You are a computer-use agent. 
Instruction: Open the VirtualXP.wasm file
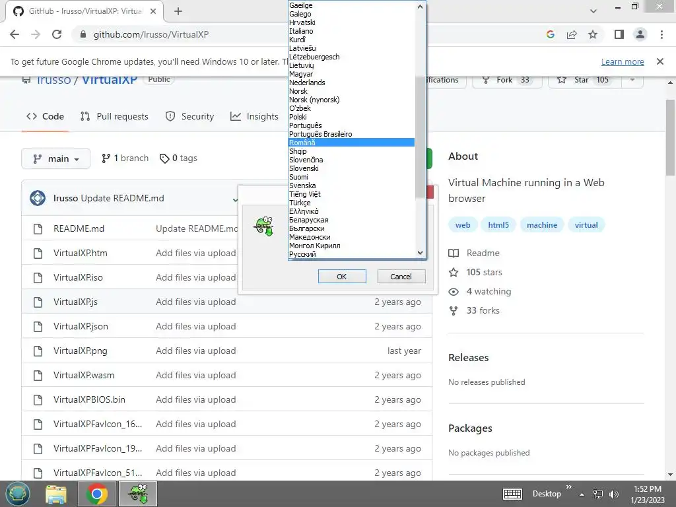pyautogui.click(x=84, y=376)
